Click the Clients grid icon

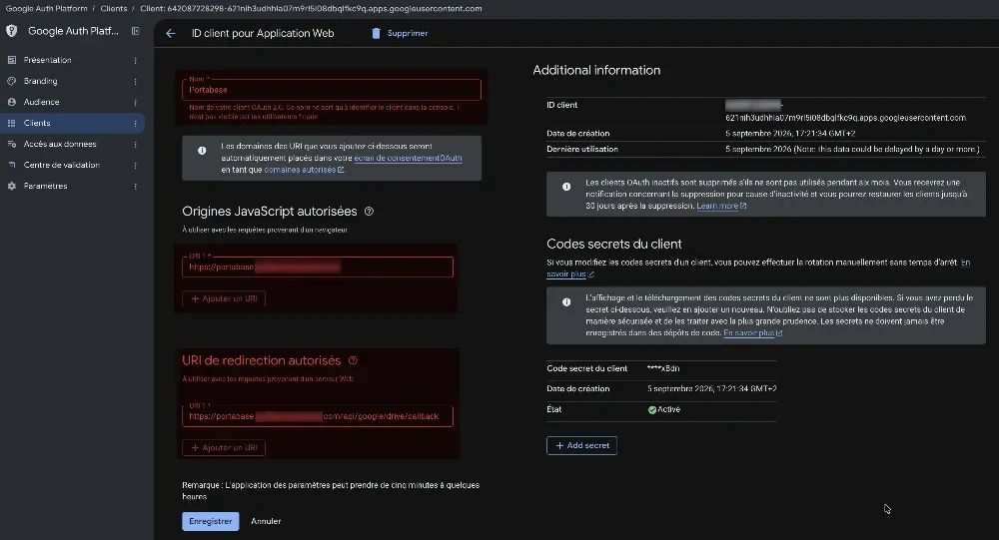[11, 123]
